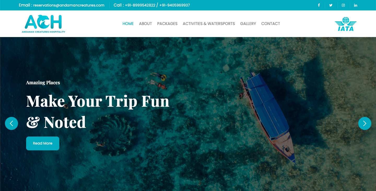This screenshot has width=376, height=191.
Task: Open the ABOUT page
Action: tap(145, 24)
